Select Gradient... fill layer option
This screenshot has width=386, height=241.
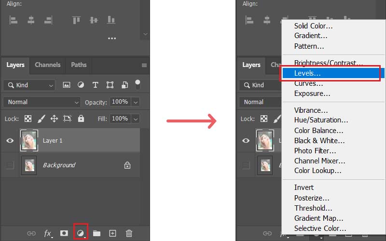[311, 36]
